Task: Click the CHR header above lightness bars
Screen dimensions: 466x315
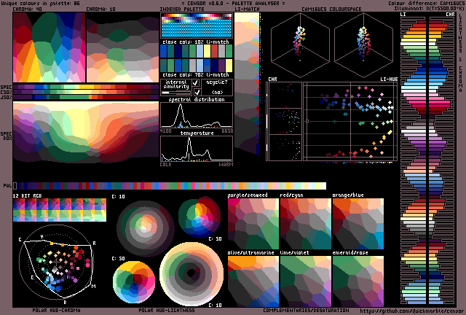Action: point(450,15)
